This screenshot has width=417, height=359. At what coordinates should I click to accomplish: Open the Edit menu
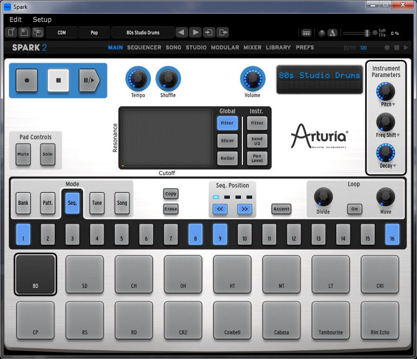[16, 19]
